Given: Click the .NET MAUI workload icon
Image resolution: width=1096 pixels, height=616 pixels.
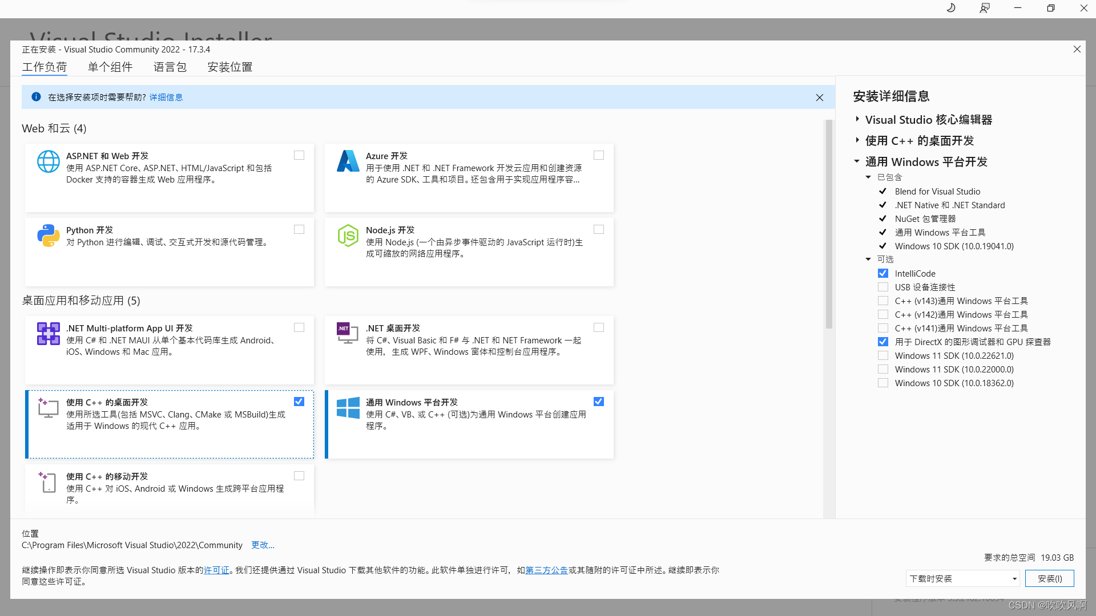Looking at the screenshot, I should 49,334.
